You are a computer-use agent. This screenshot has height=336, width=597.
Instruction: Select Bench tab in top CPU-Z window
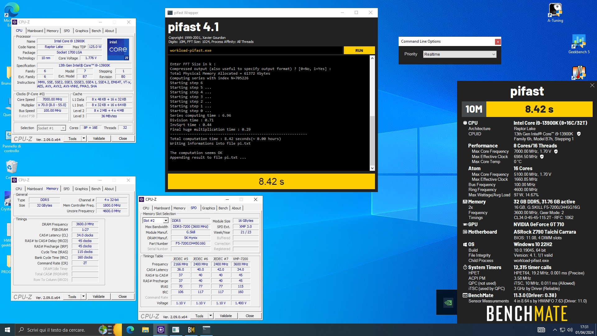pyautogui.click(x=96, y=31)
